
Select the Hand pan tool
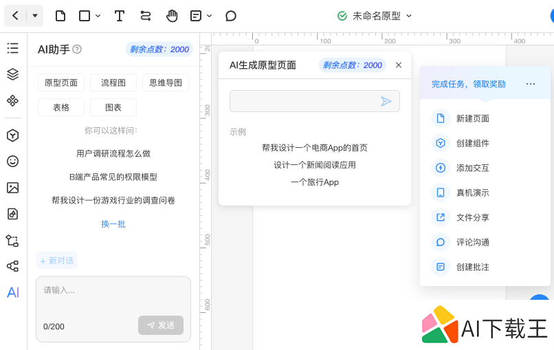[x=172, y=15]
